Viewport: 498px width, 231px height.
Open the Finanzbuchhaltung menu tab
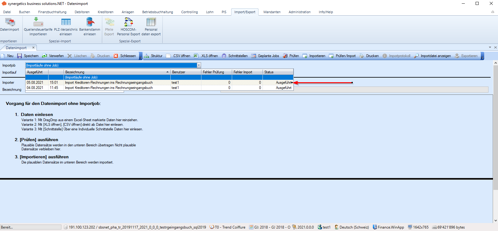tap(52, 12)
